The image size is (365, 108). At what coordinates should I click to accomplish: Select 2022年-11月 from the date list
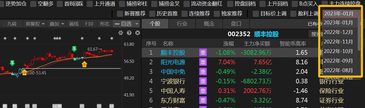(338, 42)
